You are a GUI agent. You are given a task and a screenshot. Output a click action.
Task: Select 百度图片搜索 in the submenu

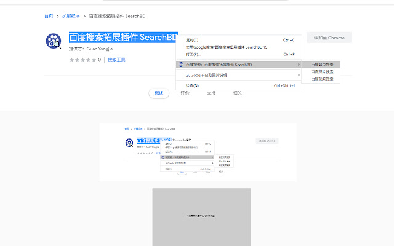click(321, 71)
